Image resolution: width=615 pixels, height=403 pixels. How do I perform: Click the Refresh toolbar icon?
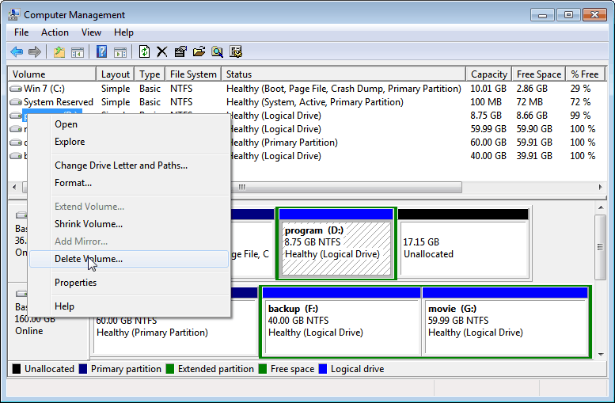click(x=144, y=51)
